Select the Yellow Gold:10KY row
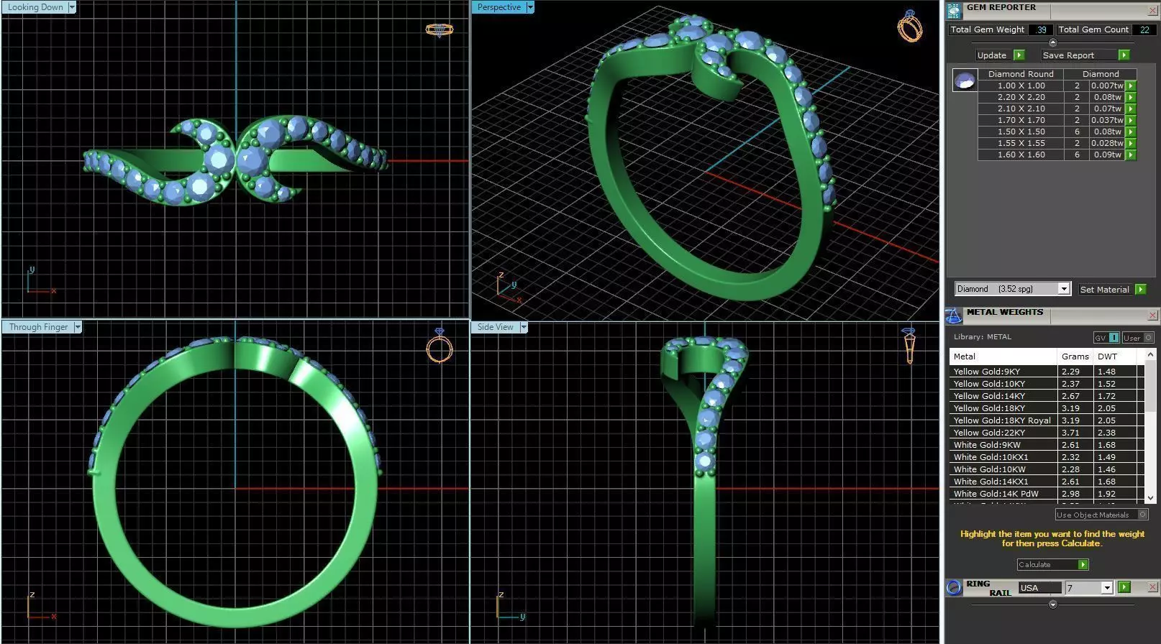This screenshot has height=644, width=1161. tap(1046, 384)
